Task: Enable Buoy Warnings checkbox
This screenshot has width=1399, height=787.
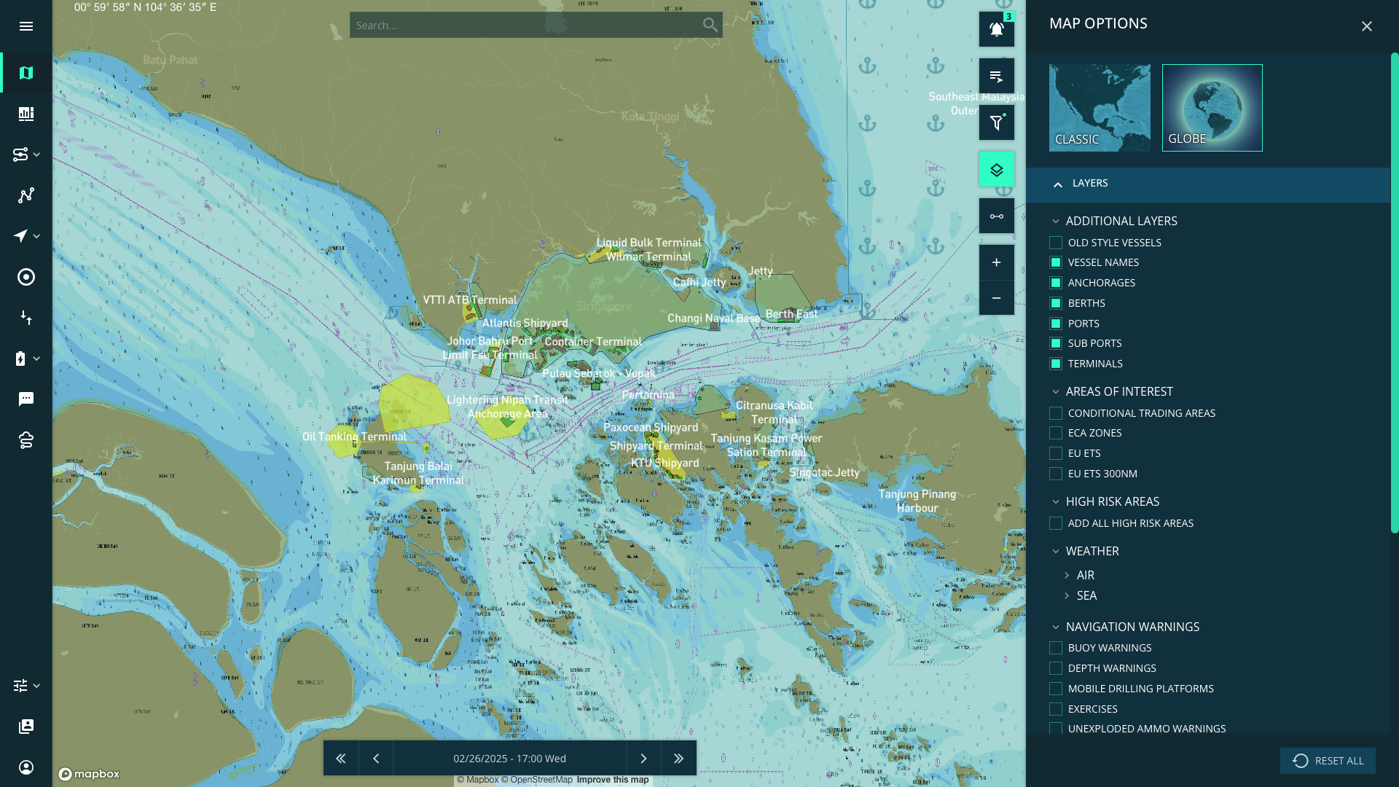Action: point(1055,648)
